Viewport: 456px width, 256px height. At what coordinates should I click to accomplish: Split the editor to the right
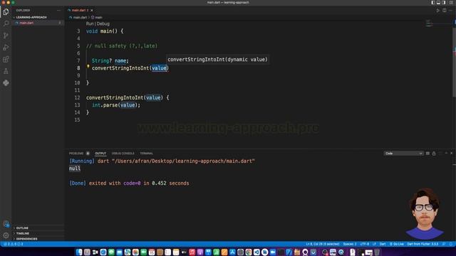click(445, 11)
